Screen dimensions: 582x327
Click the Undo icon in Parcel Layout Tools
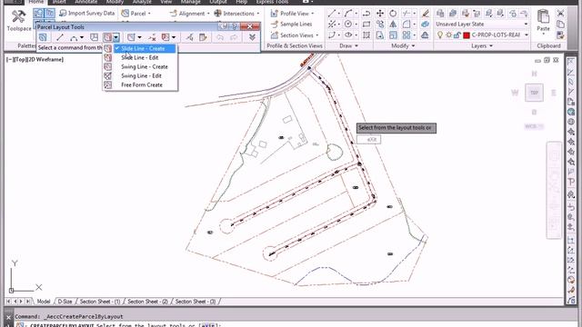pos(220,37)
